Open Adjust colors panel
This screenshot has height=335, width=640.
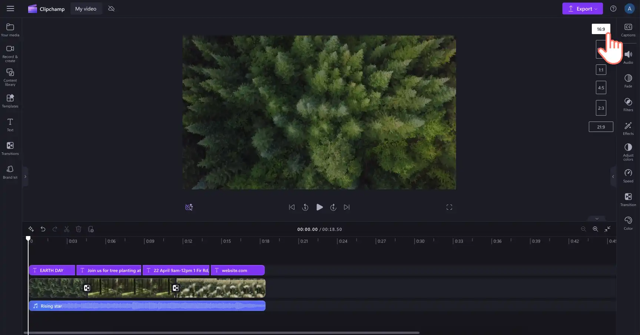coord(628,152)
